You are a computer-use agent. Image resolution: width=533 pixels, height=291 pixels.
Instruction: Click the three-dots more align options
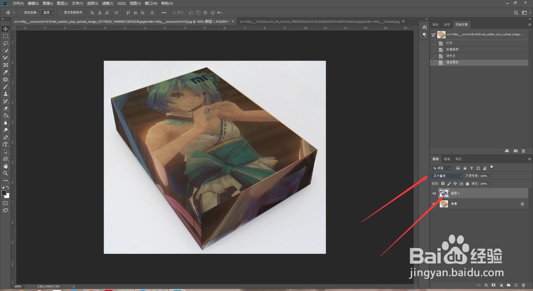[164, 13]
